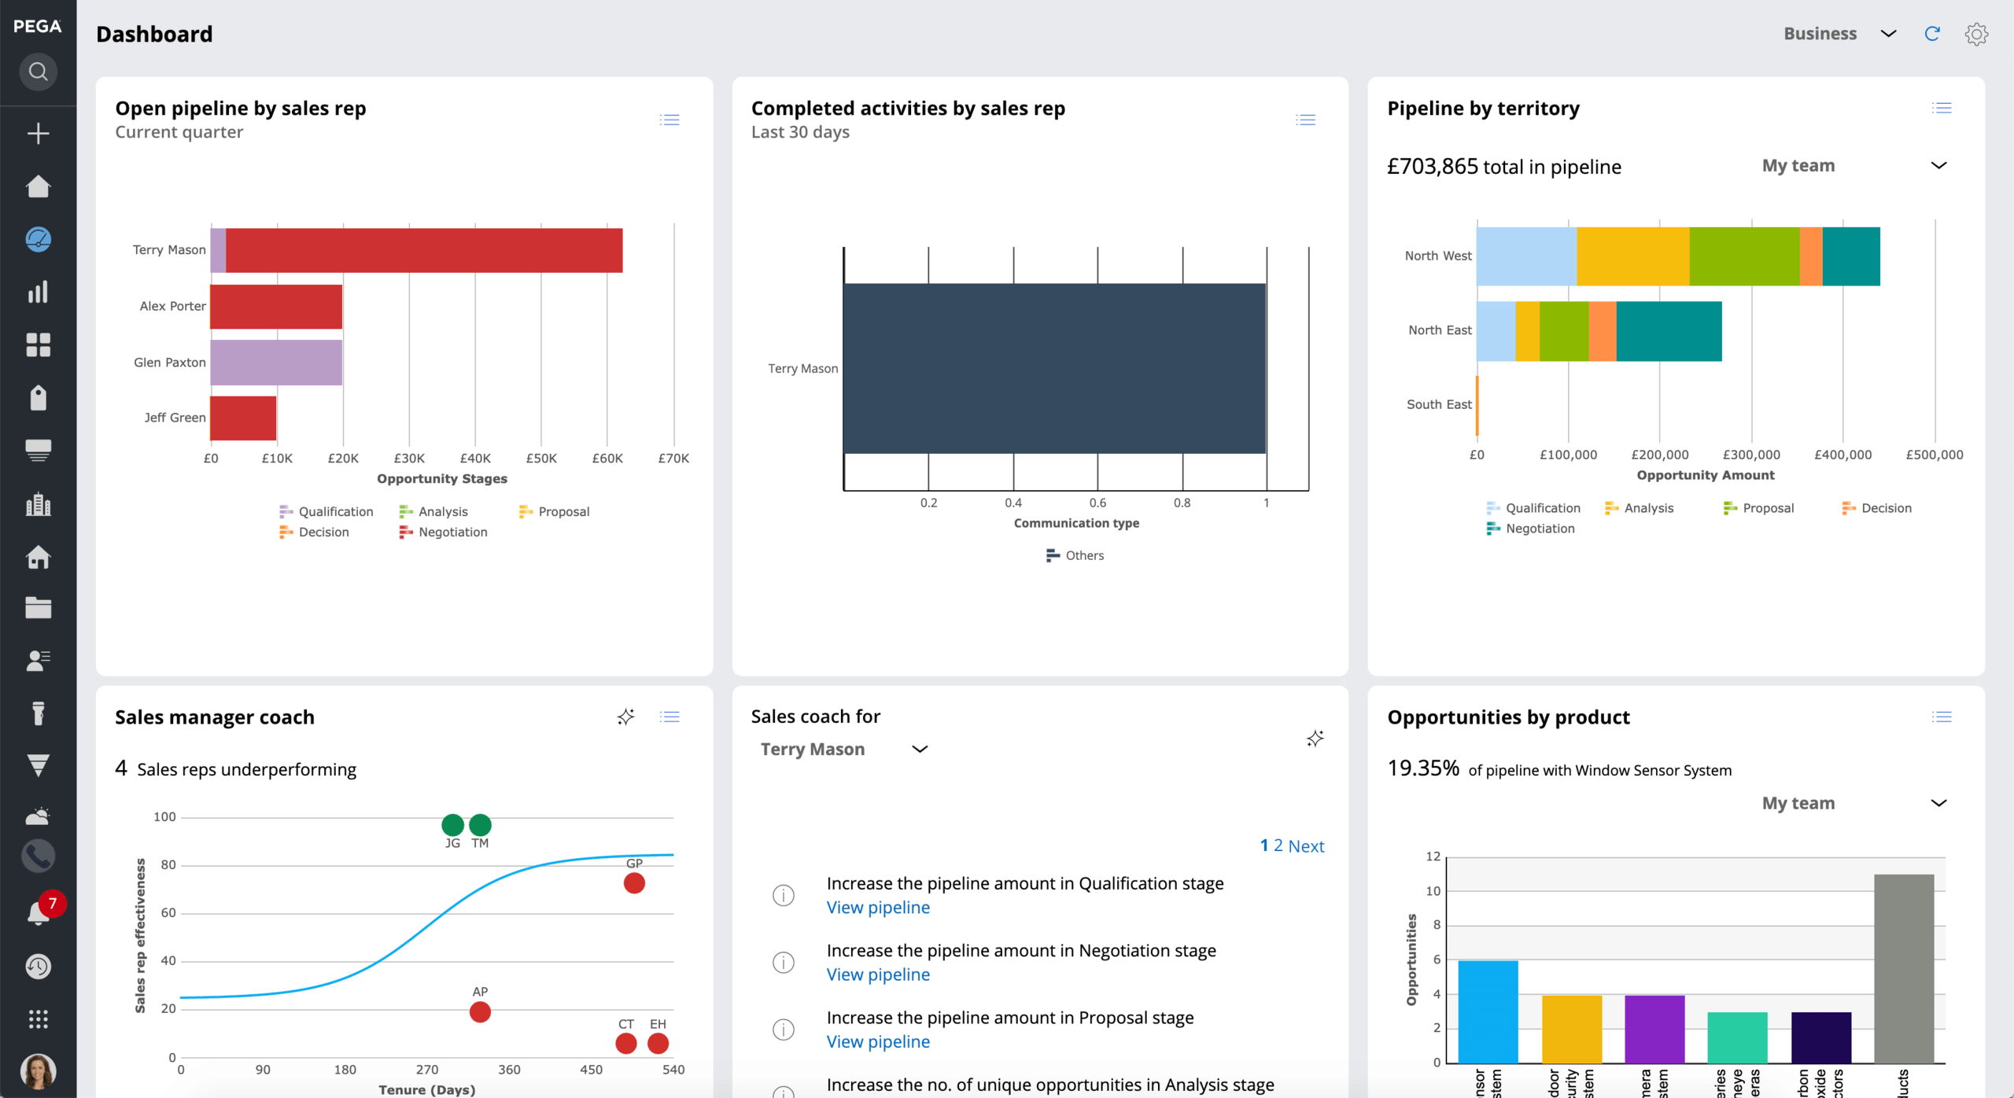Open recent items clock icon
Screen dimensions: 2014x1098
[x=38, y=967]
